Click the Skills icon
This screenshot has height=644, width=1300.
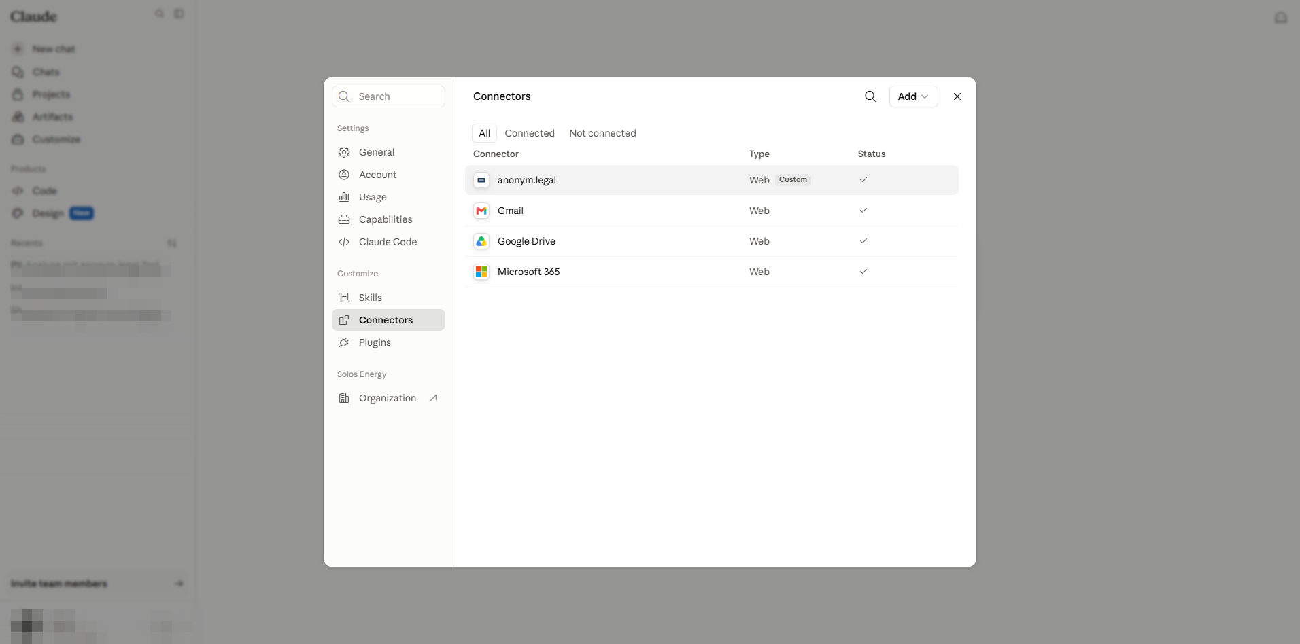click(344, 298)
